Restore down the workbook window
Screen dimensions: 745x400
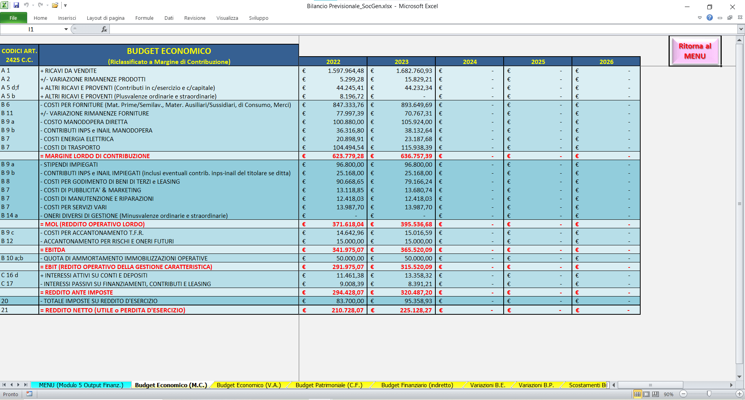tap(730, 18)
